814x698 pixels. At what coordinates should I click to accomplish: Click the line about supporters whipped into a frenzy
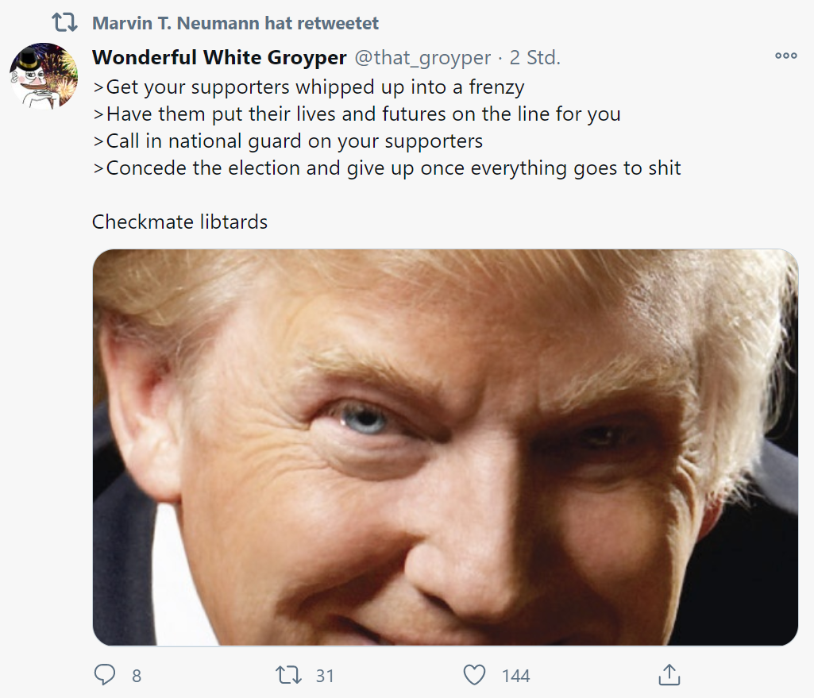pyautogui.click(x=309, y=87)
